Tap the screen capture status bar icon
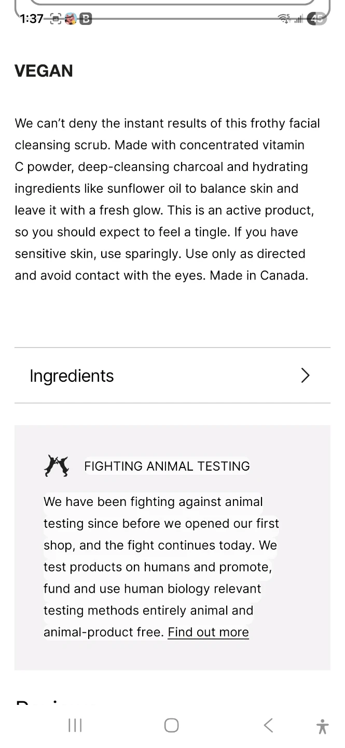345x748 pixels. pos(56,19)
